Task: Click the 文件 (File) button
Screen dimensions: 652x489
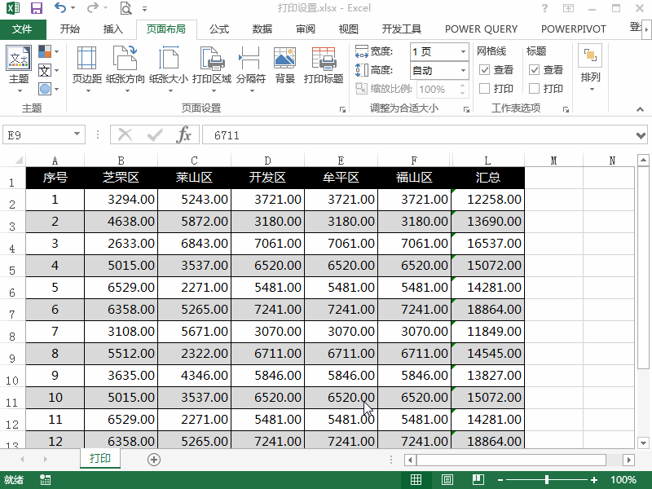Action: coord(24,29)
